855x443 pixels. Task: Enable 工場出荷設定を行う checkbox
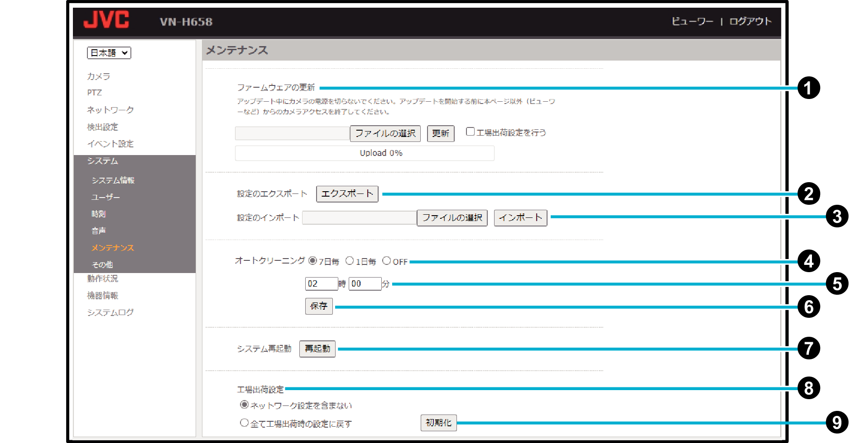pos(471,132)
